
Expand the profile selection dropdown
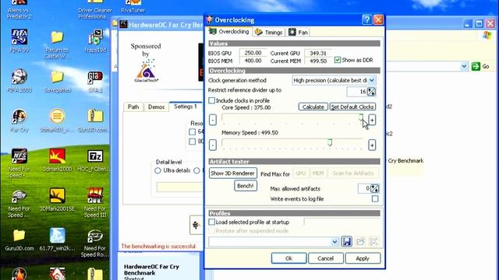tap(334, 242)
